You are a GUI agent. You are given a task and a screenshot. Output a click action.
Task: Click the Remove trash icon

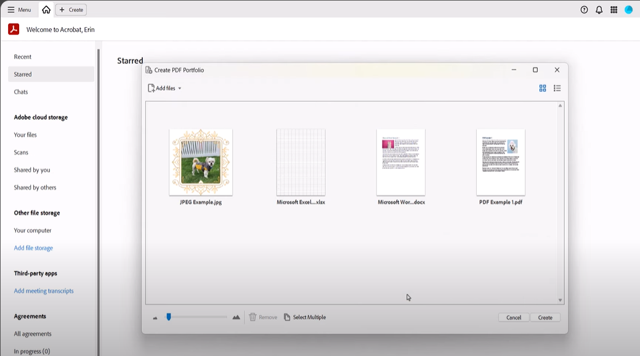coord(253,317)
